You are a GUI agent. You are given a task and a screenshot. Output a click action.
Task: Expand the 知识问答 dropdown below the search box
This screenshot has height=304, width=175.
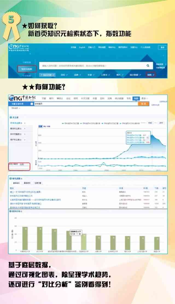47,75
